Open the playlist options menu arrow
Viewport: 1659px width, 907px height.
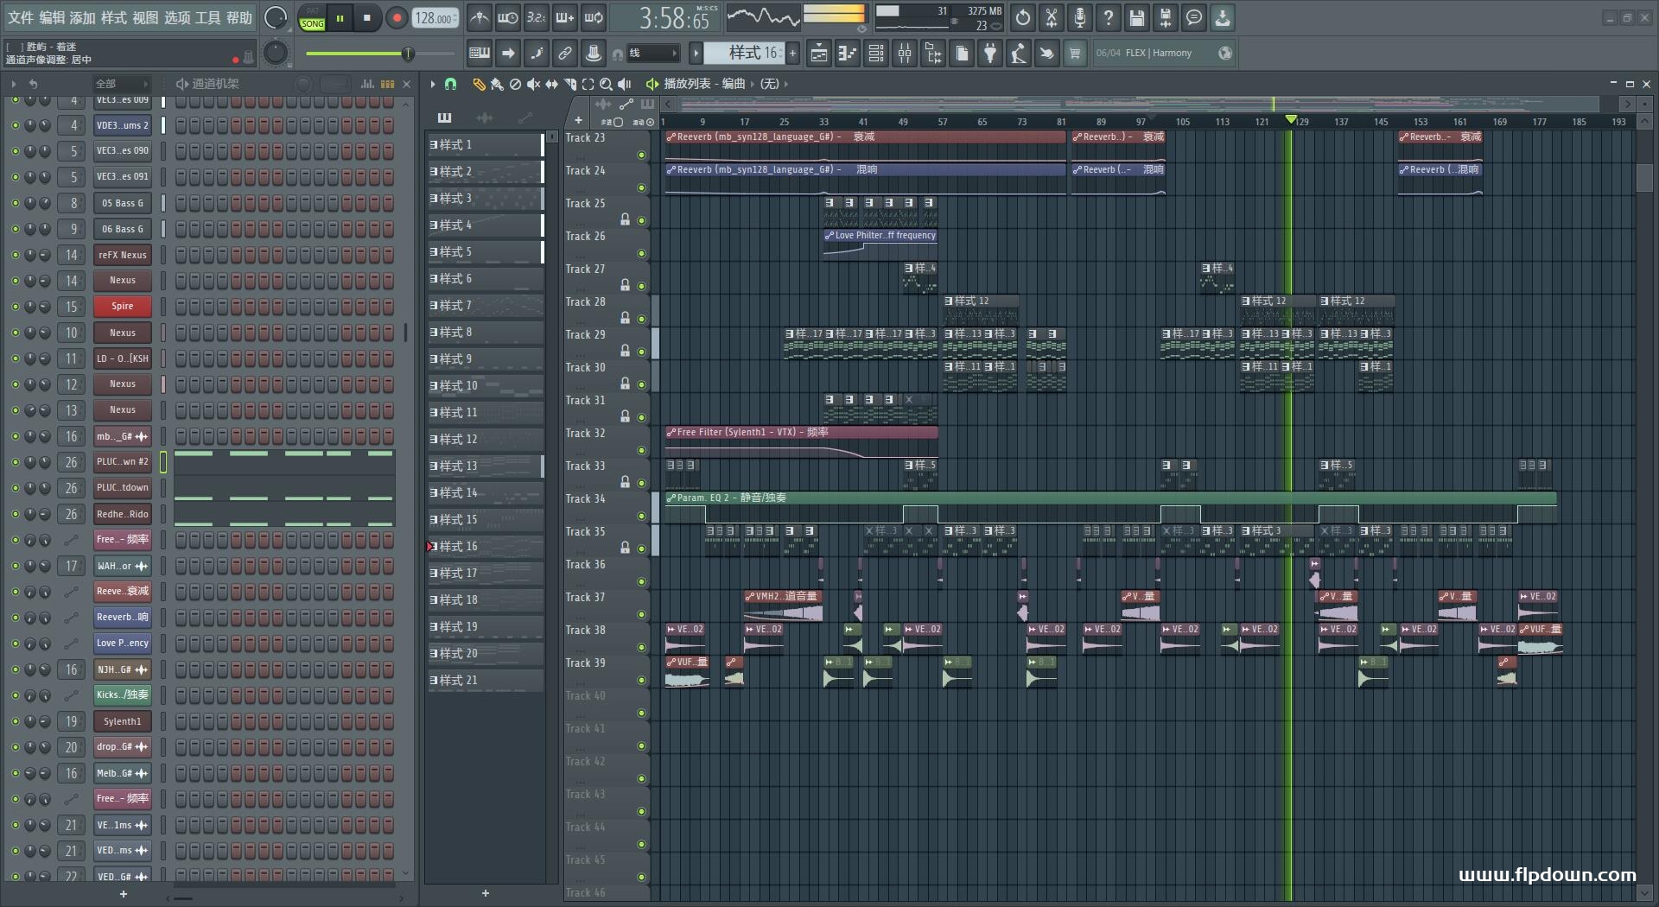pos(433,84)
